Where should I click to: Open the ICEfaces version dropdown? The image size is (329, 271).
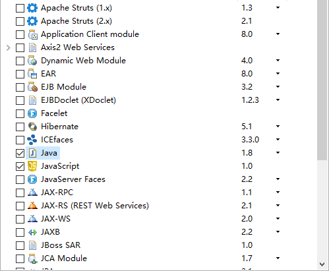(278, 140)
